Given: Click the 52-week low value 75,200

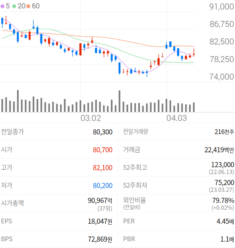Looking at the screenshot, I should [x=224, y=182].
